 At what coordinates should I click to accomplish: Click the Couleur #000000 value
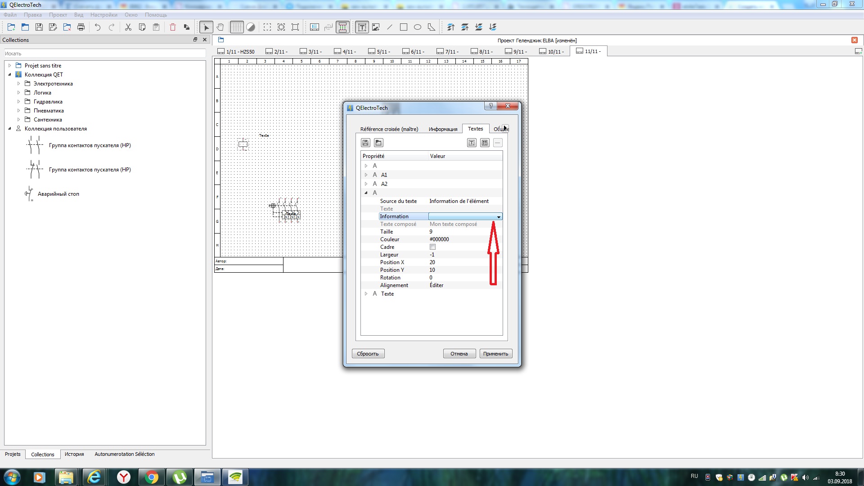pos(439,239)
